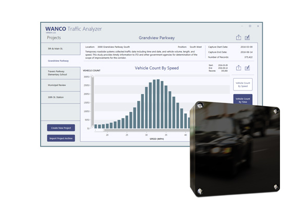The width and height of the screenshot is (305, 208).
Task: Click the Projects heading
Action: pos(54,37)
